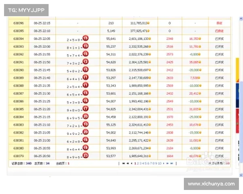Click time cell 06-25 20:50
The image size is (243, 194).
click(x=42, y=156)
